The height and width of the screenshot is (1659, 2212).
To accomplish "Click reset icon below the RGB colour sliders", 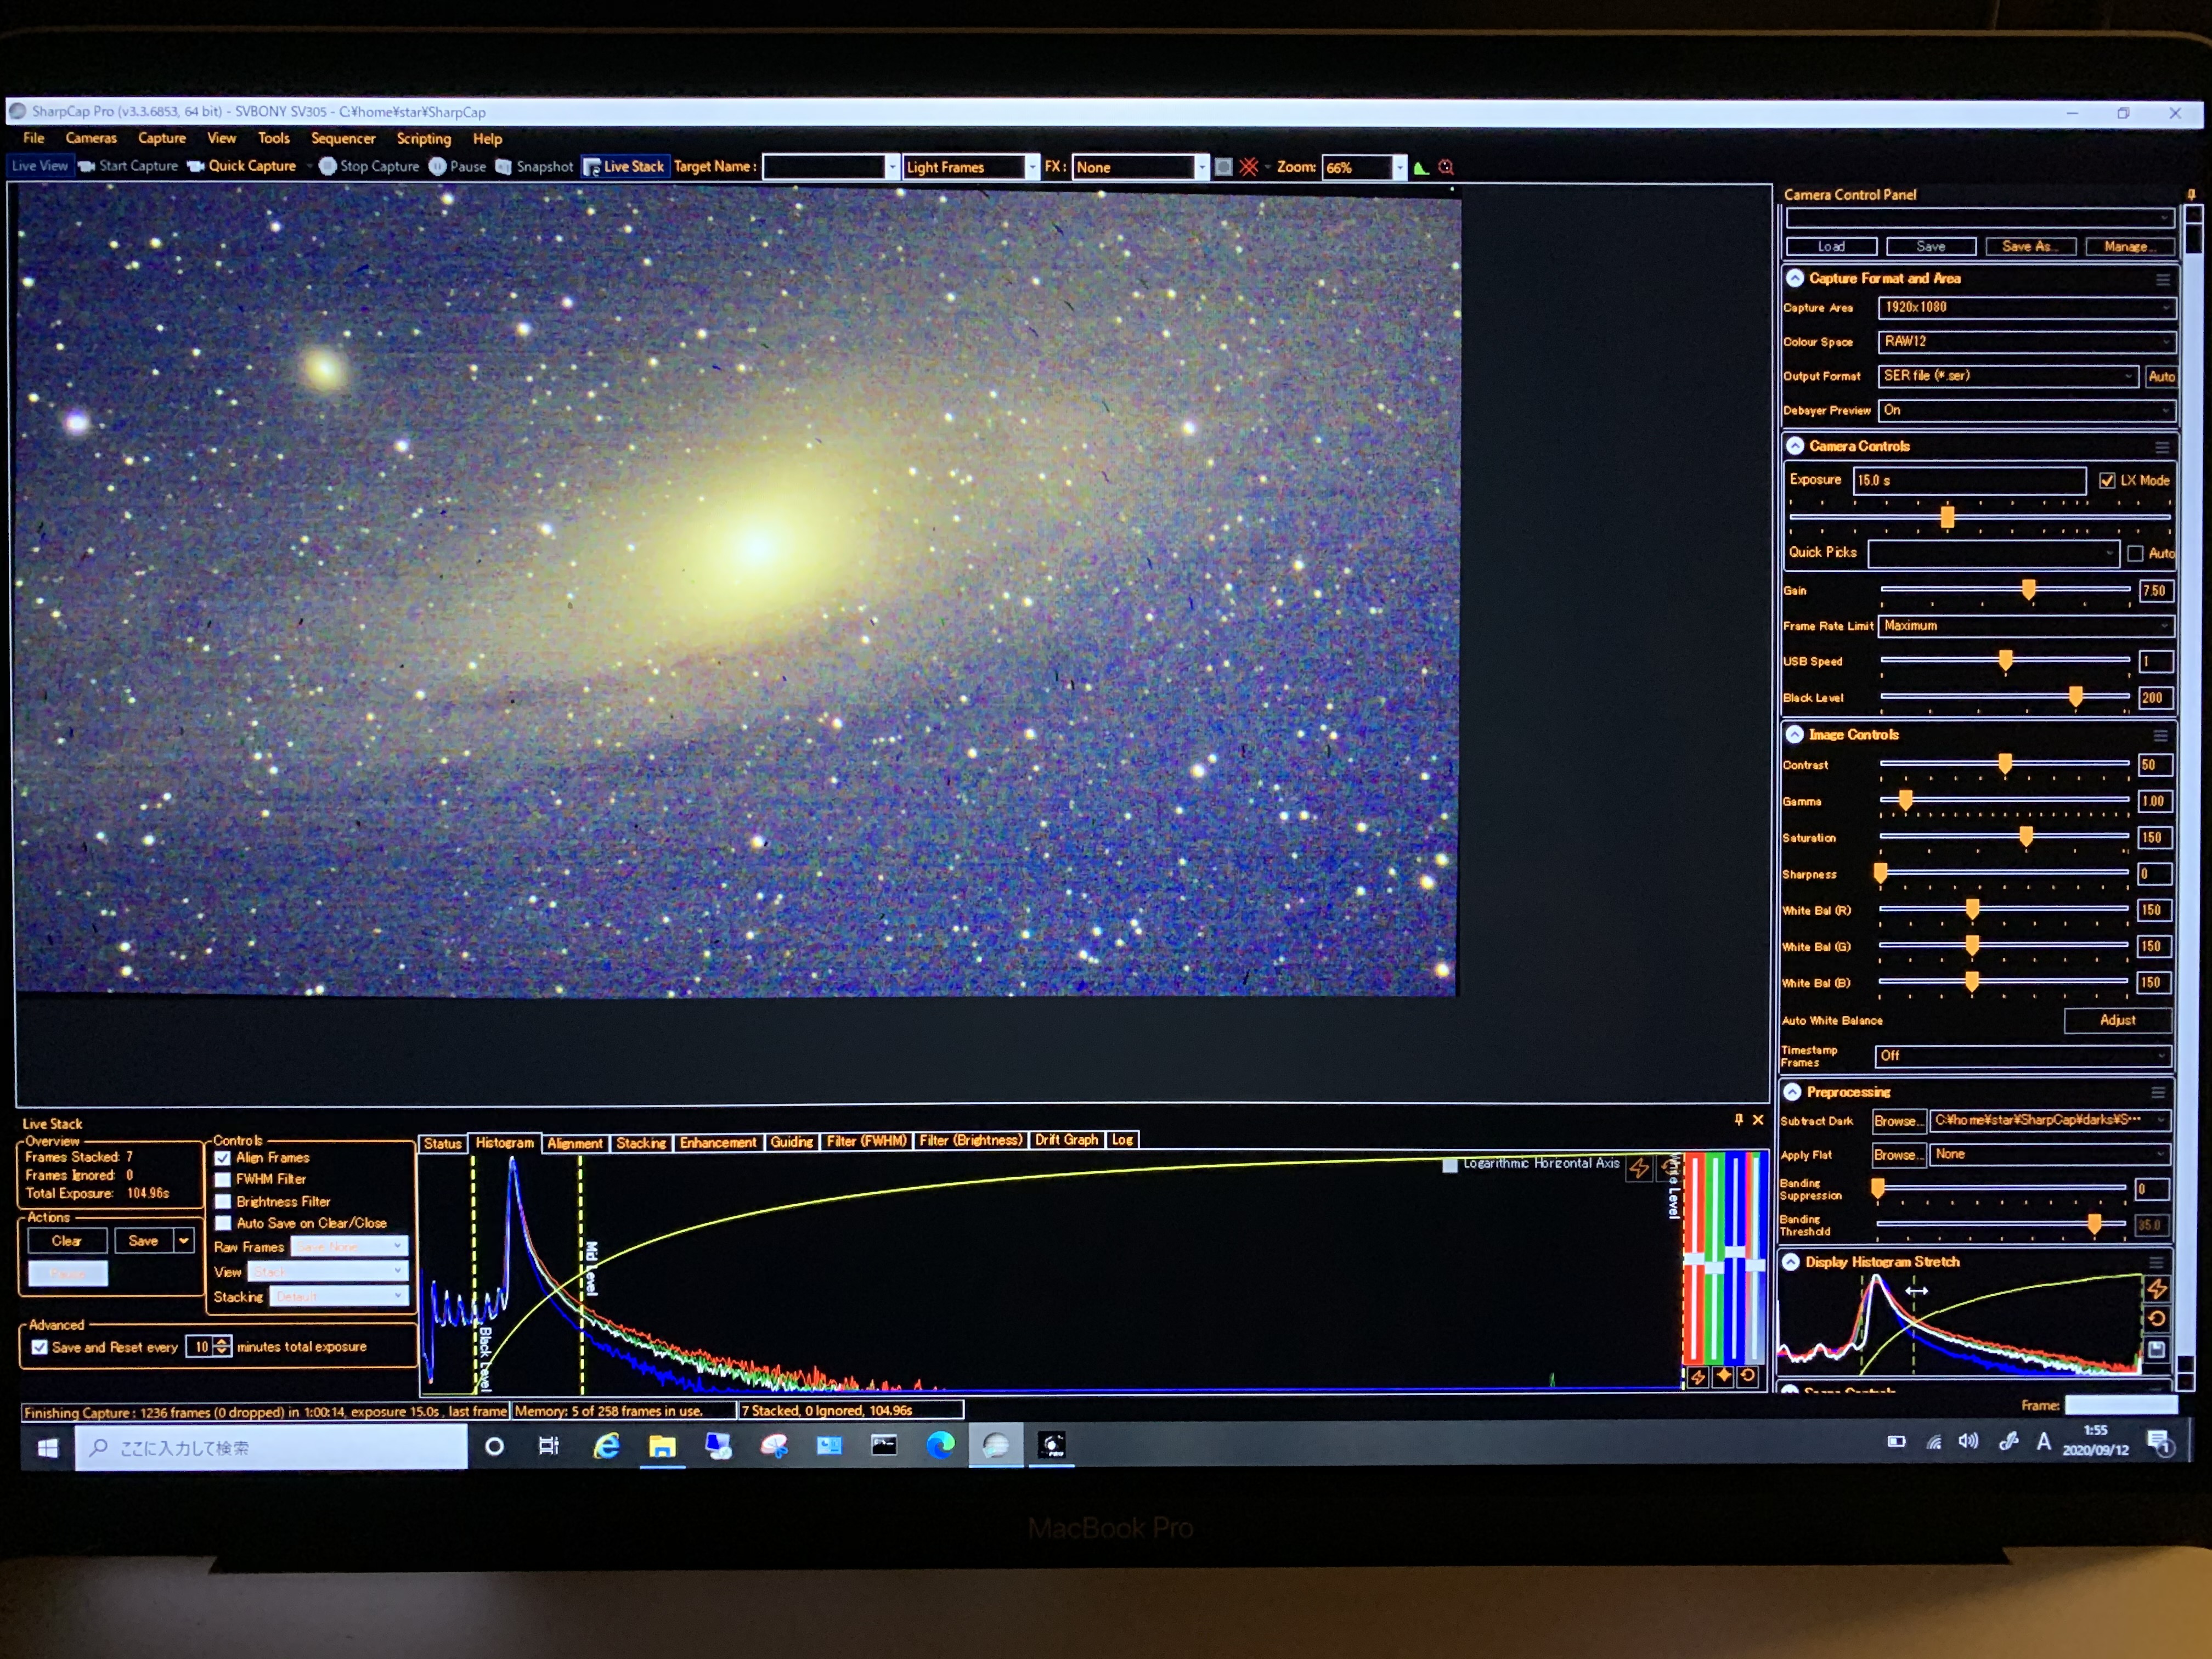I will (x=1748, y=1376).
